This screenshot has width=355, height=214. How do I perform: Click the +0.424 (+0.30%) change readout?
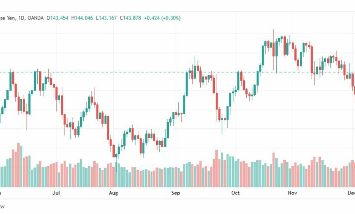162,18
